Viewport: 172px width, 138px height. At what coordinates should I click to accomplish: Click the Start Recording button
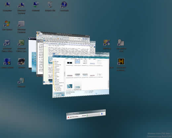tap(73, 117)
